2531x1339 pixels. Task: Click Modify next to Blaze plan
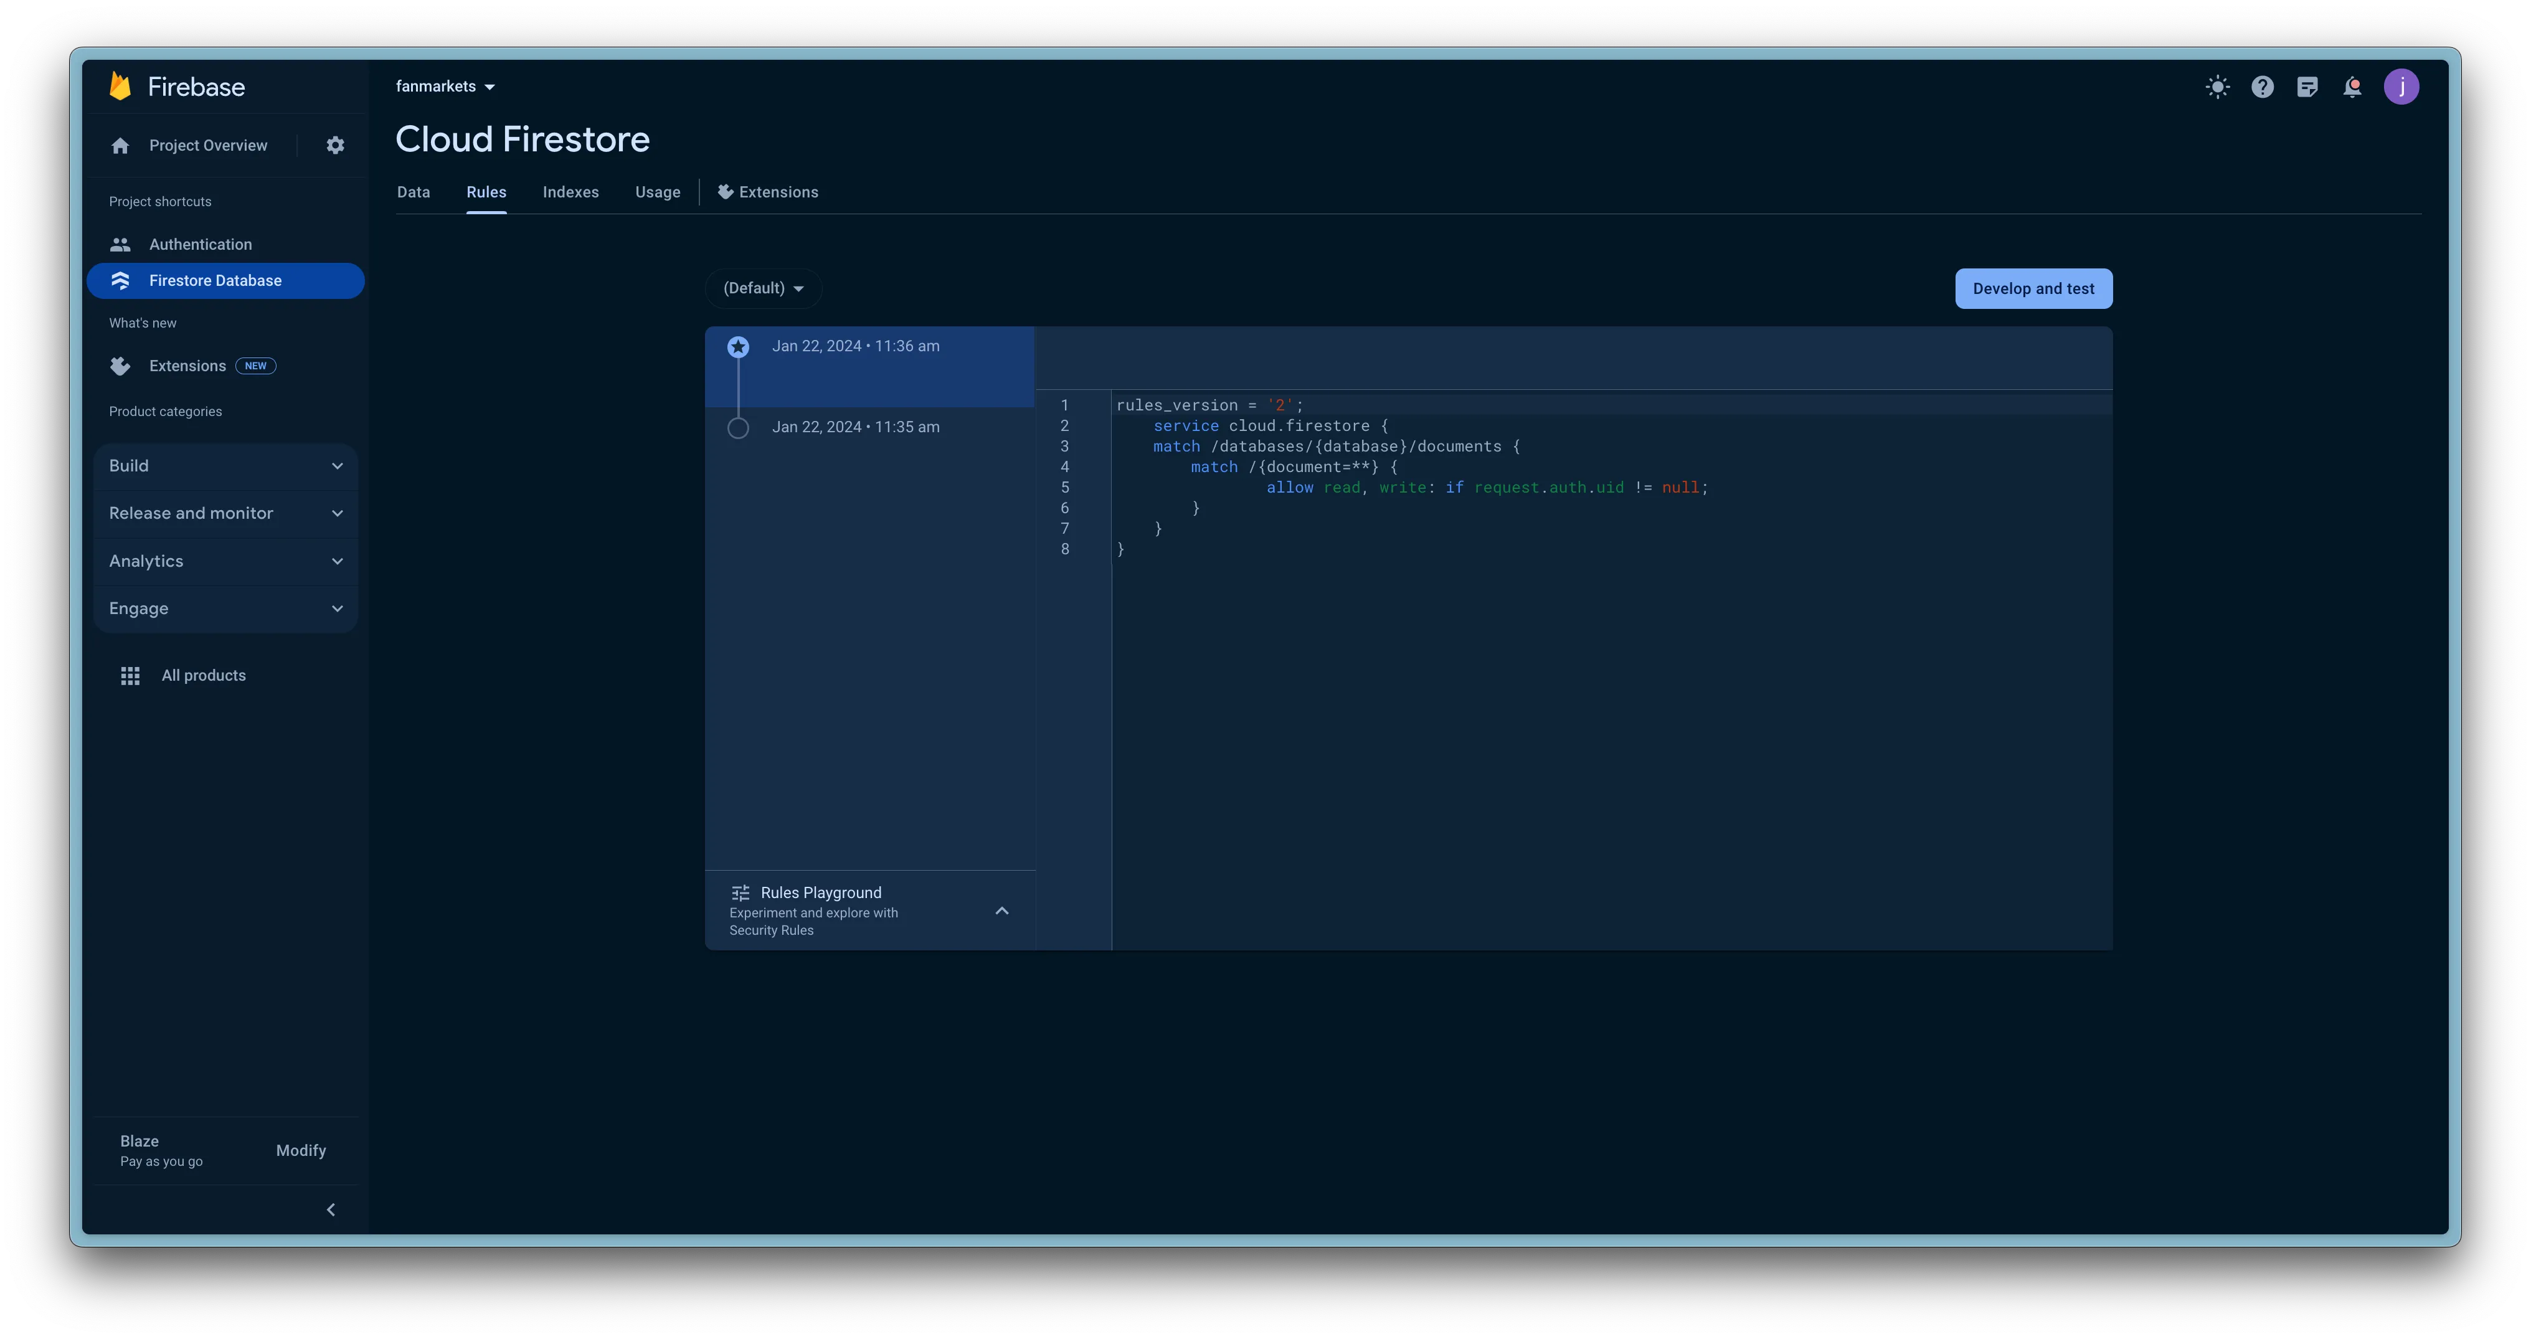click(x=301, y=1150)
